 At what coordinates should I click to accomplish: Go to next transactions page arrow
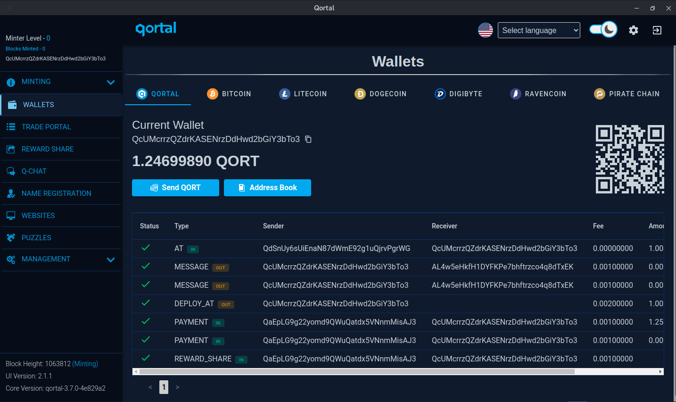177,387
